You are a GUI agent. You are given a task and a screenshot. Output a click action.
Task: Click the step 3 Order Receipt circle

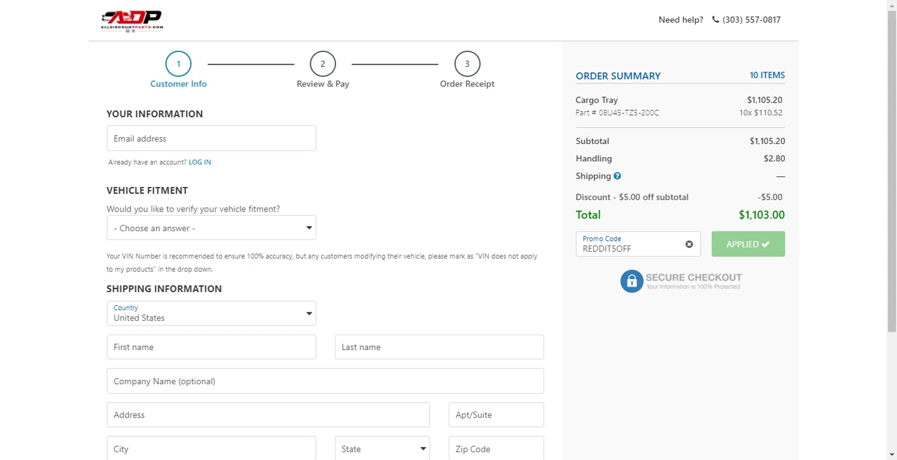click(x=467, y=64)
